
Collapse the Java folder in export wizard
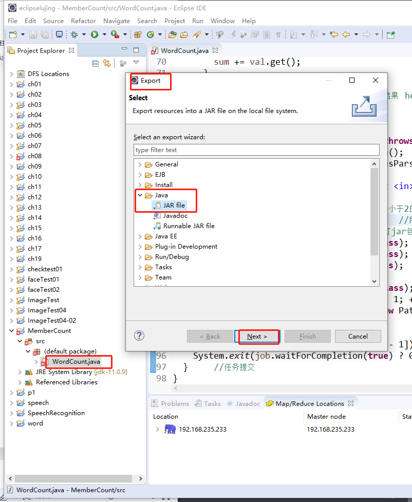click(140, 195)
